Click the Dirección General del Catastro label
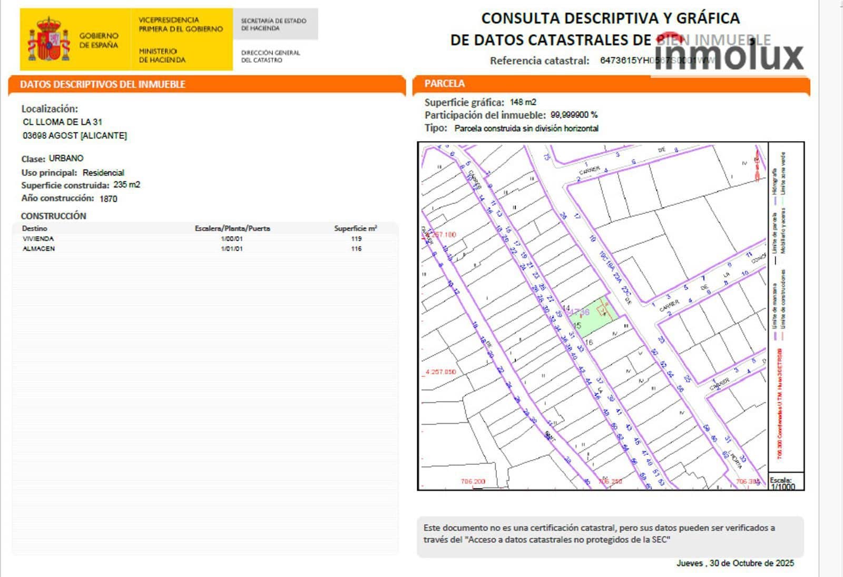Viewport: 843px width, 577px height. click(x=270, y=56)
